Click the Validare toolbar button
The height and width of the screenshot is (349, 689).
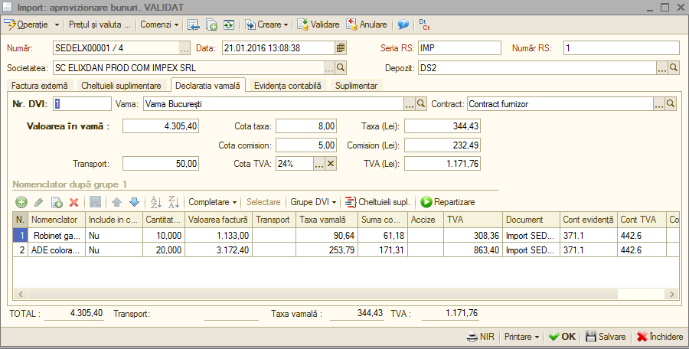click(318, 24)
